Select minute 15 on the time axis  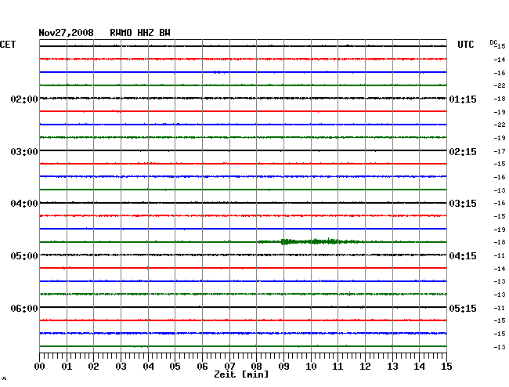(446, 366)
